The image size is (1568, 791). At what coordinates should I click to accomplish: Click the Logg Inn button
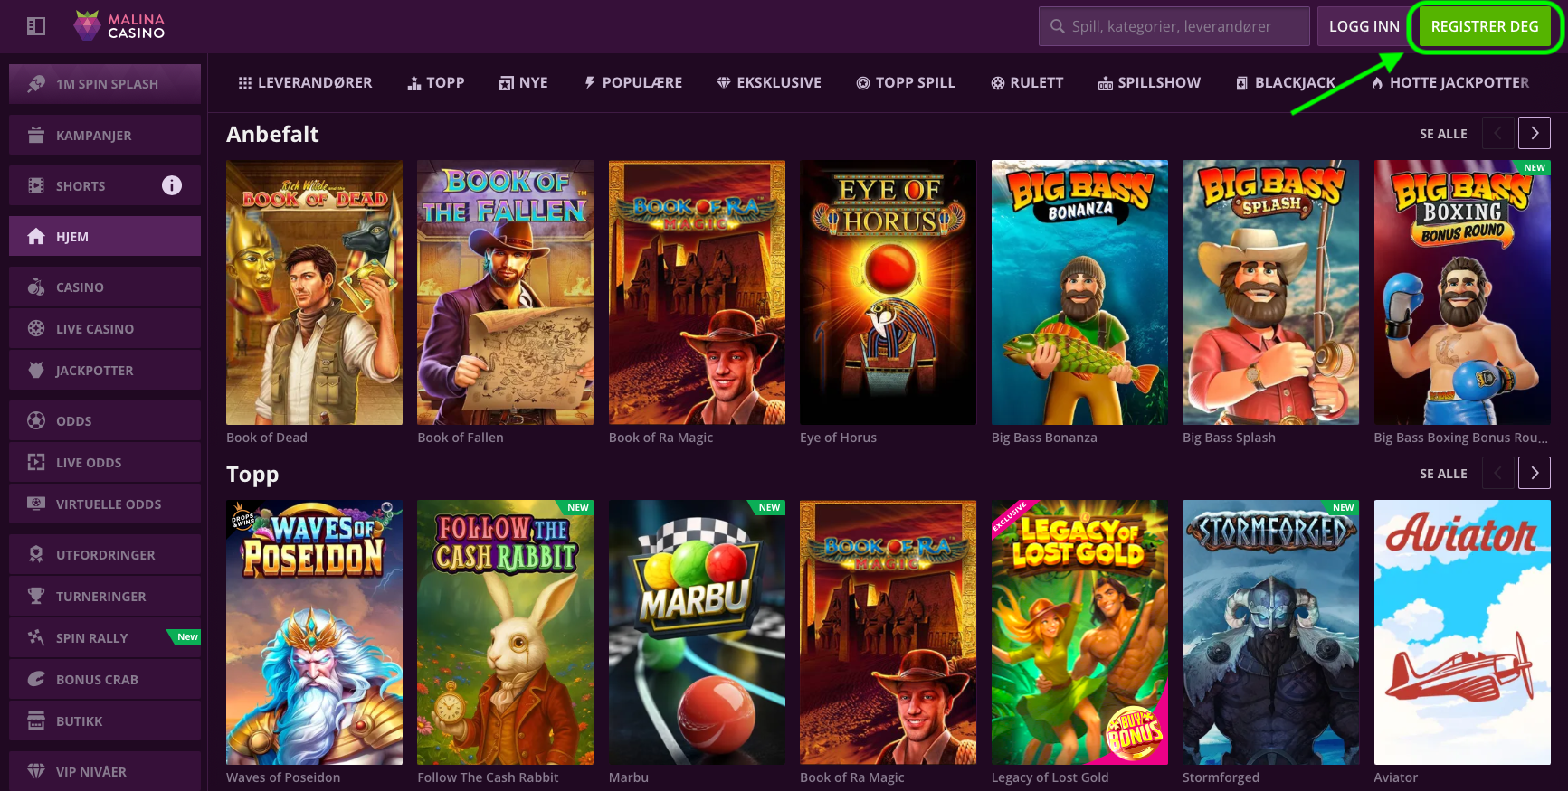click(1364, 26)
